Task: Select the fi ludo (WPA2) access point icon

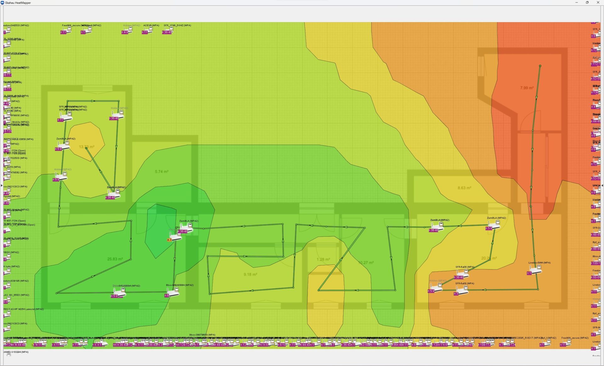Action: click(7, 271)
